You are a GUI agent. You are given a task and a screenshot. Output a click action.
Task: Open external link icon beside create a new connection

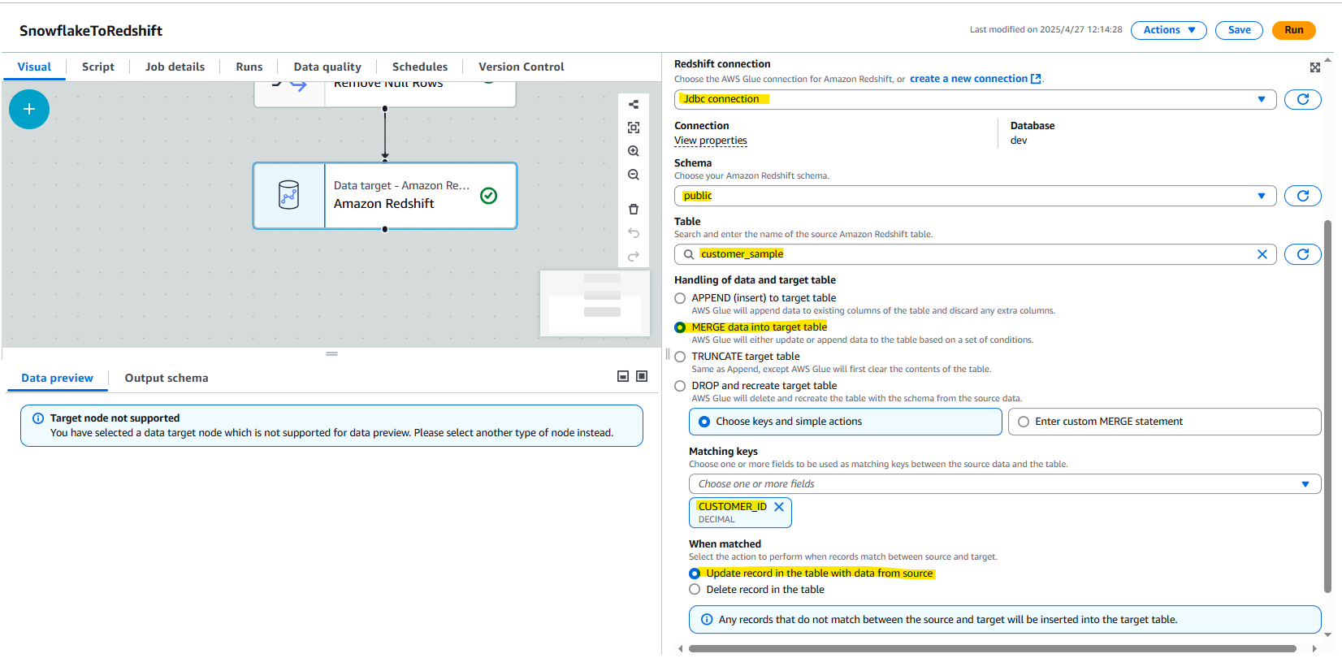click(x=1036, y=79)
